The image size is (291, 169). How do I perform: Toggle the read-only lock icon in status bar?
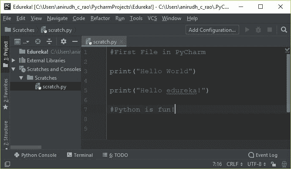(x=273, y=164)
